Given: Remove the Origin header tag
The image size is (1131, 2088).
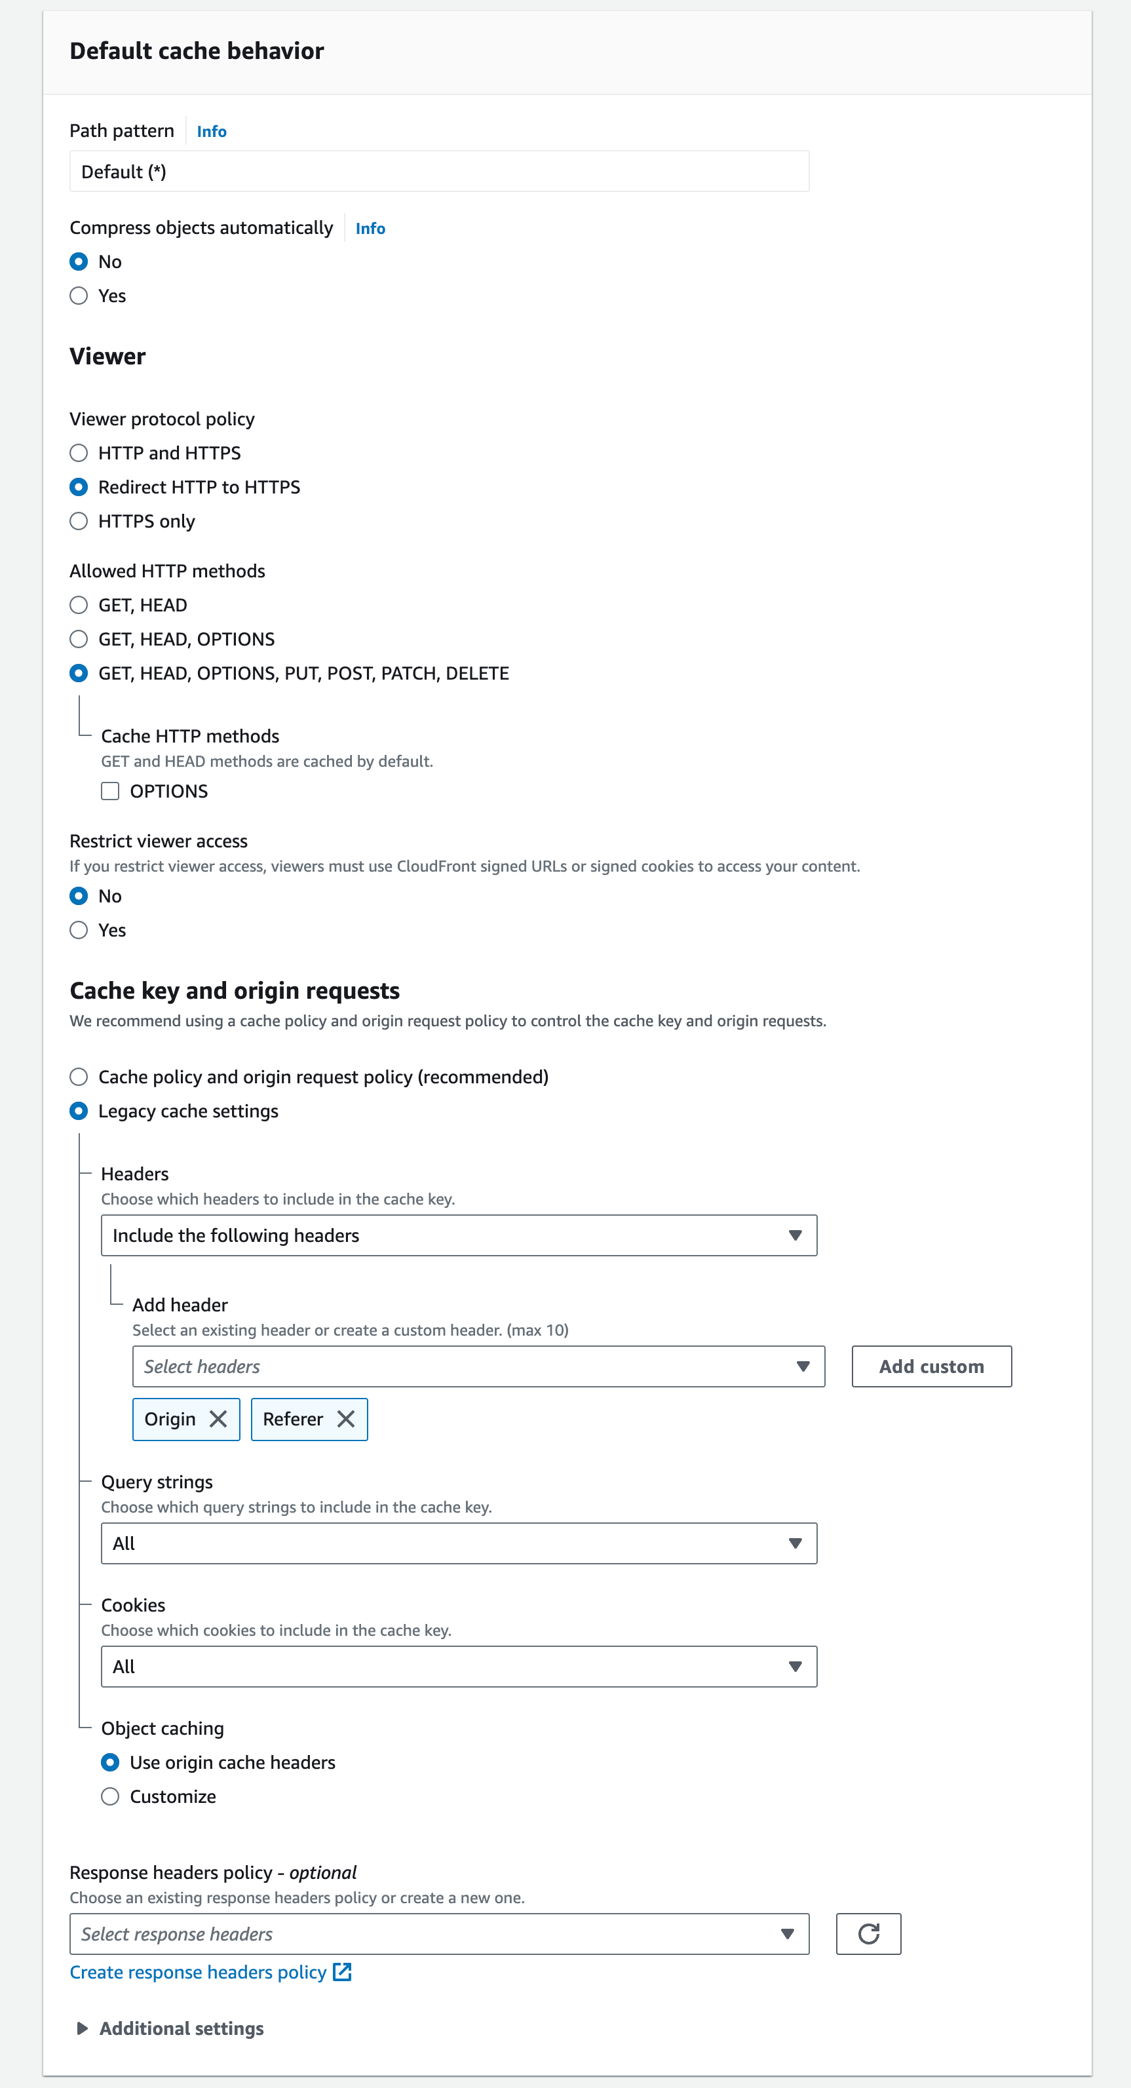Looking at the screenshot, I should point(218,1418).
